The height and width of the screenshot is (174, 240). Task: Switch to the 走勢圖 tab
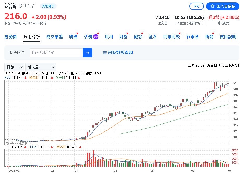[x=11, y=37]
